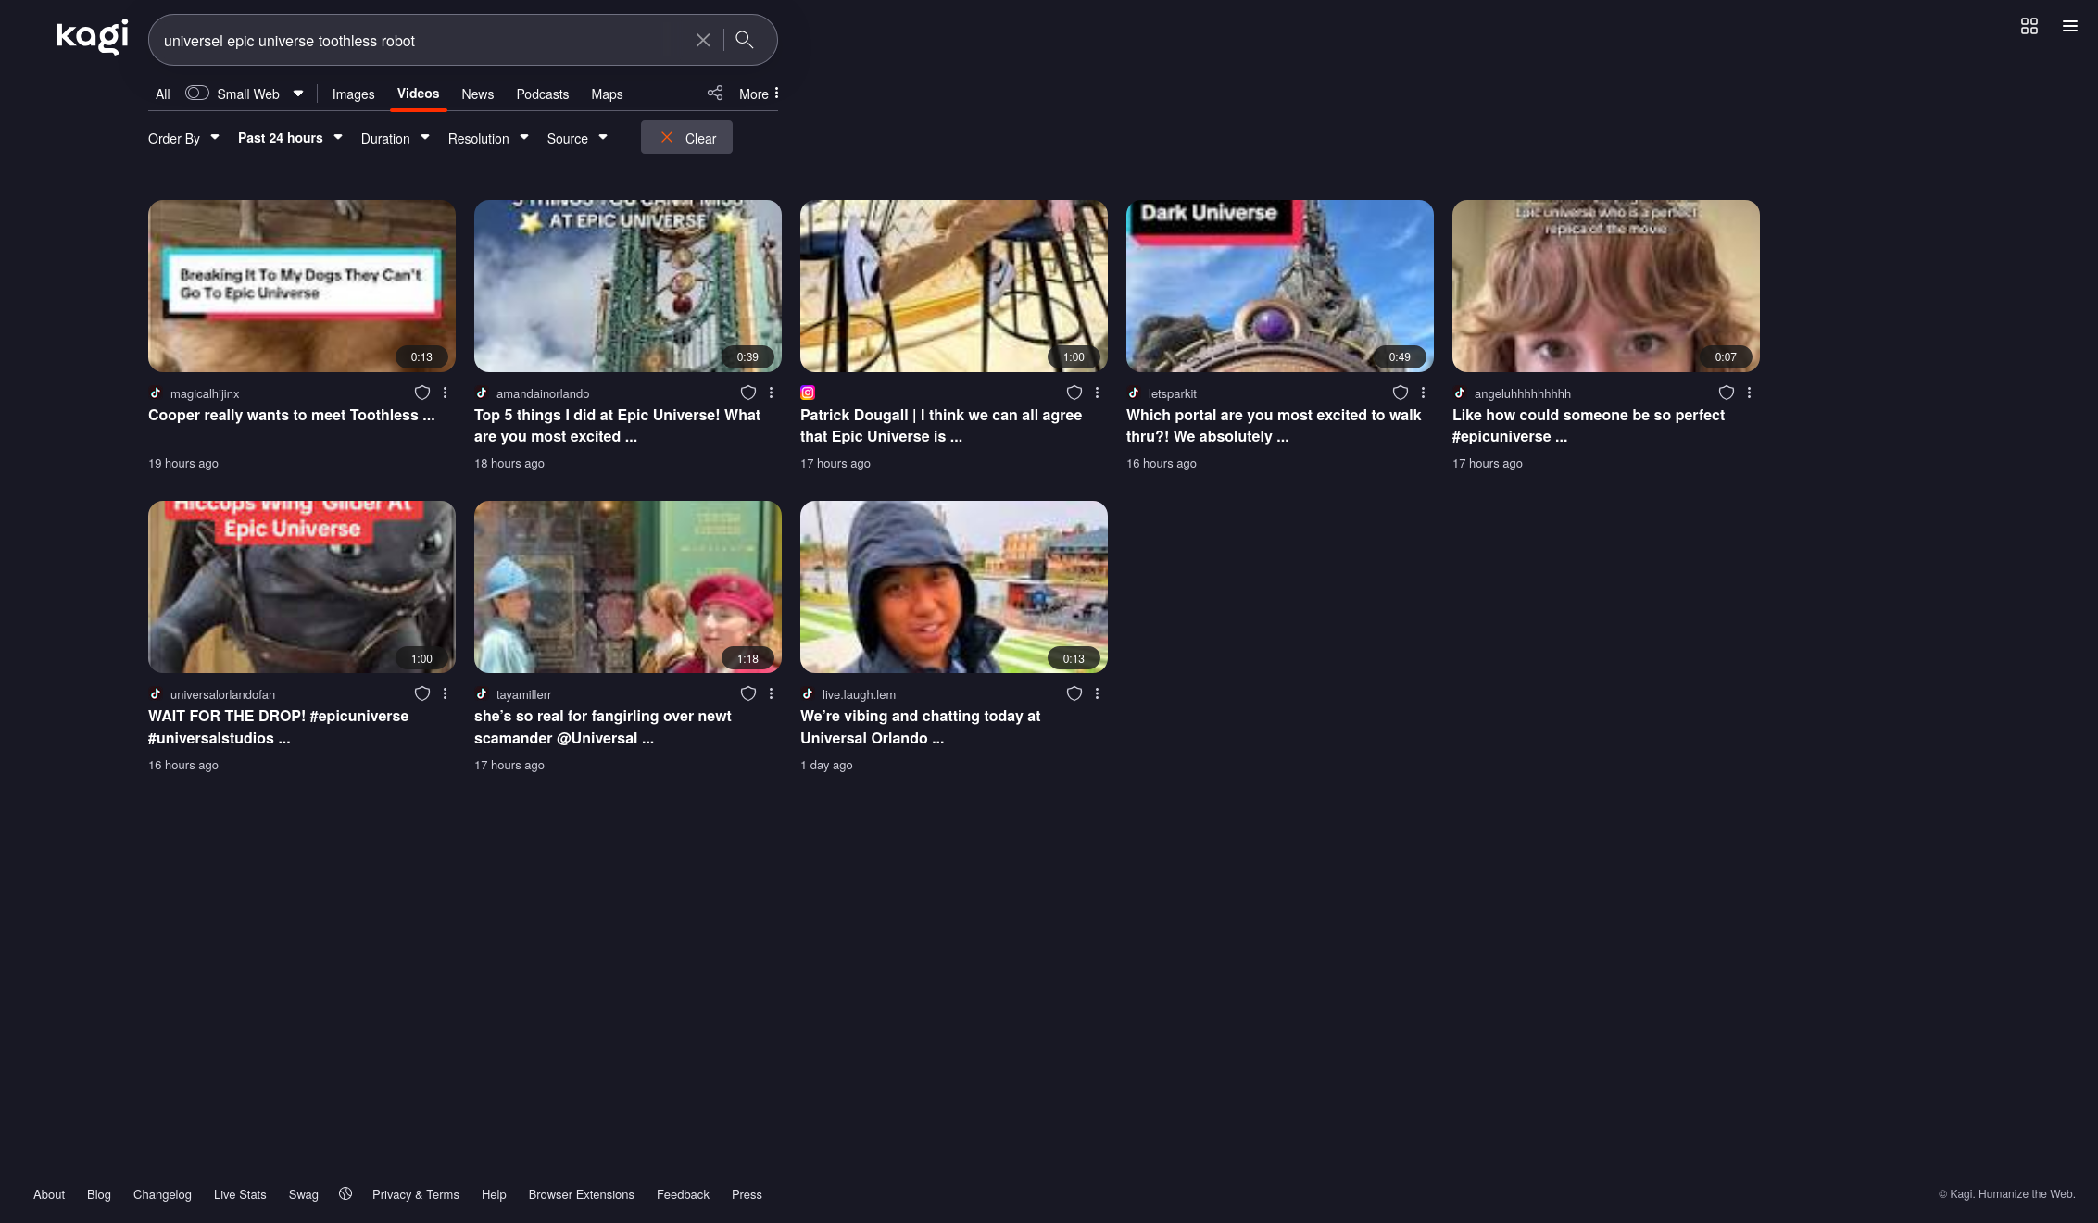This screenshot has width=2098, height=1223.
Task: Click shield icon for tayamillerr video
Action: 748,693
